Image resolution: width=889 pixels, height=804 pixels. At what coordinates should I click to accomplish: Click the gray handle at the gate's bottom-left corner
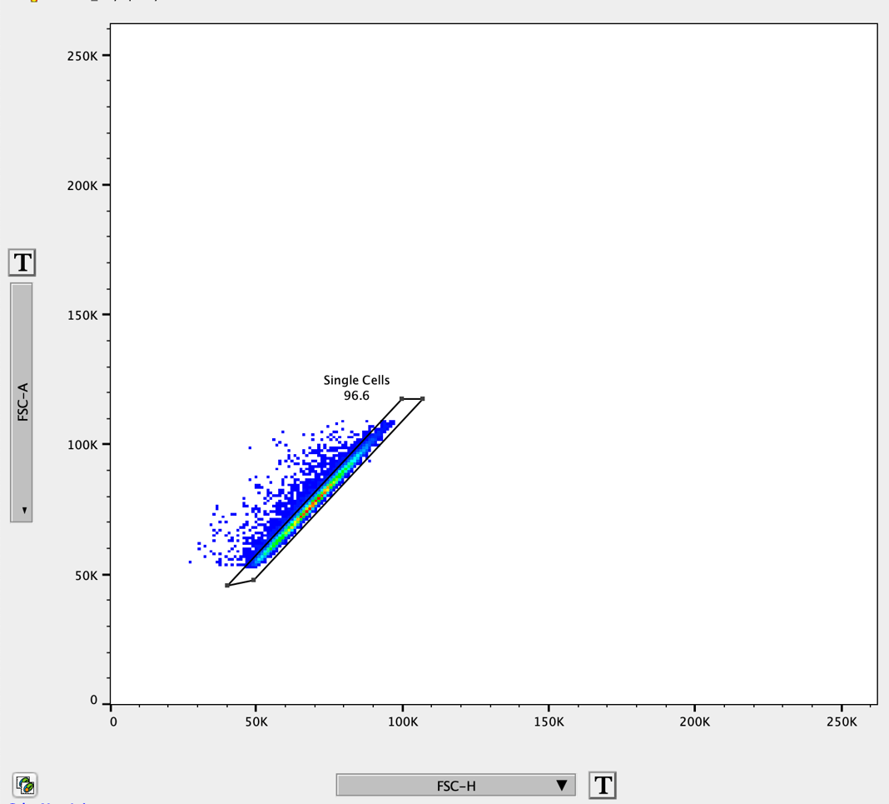(228, 586)
